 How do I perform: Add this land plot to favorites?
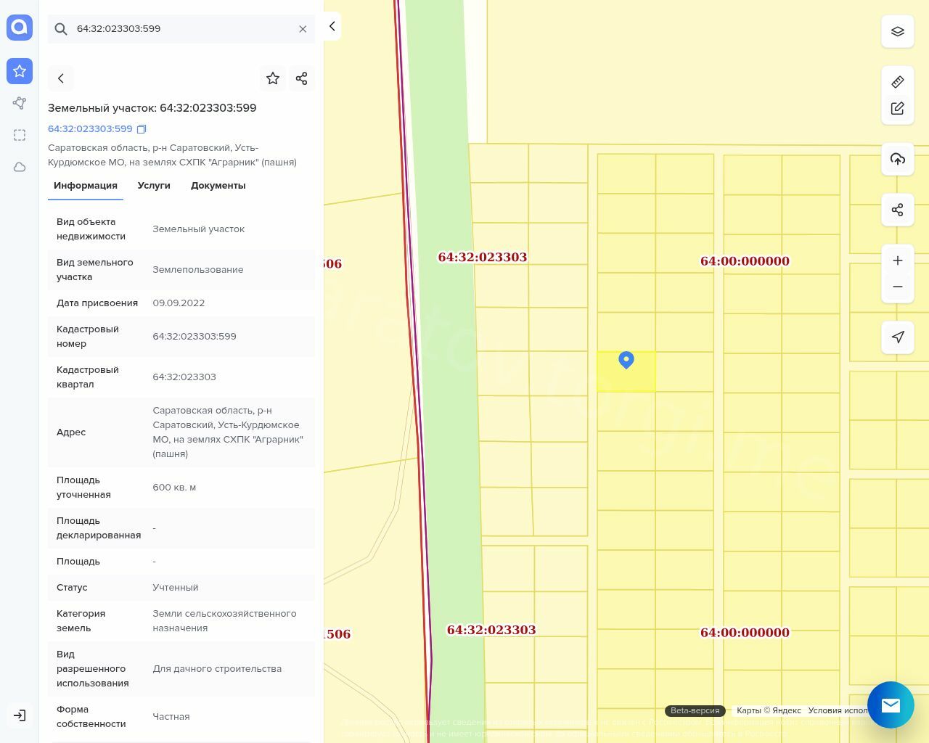click(273, 78)
